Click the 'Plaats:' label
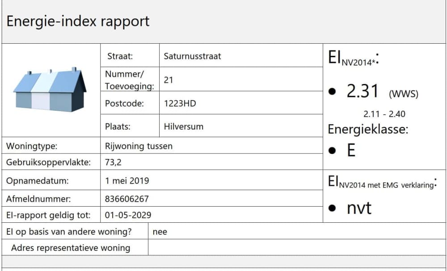The width and height of the screenshot is (447, 271). [118, 126]
